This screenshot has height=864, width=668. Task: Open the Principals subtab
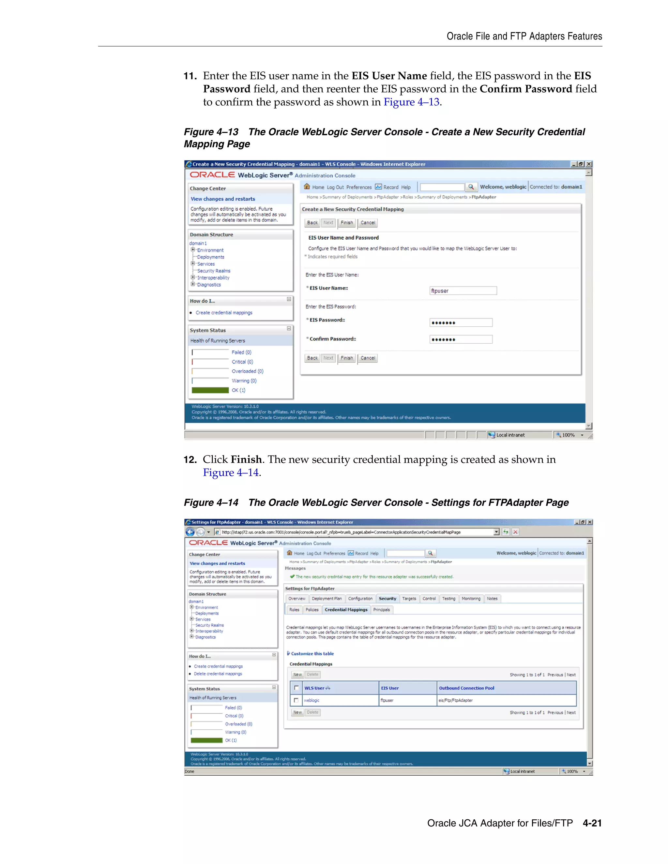[x=382, y=610]
